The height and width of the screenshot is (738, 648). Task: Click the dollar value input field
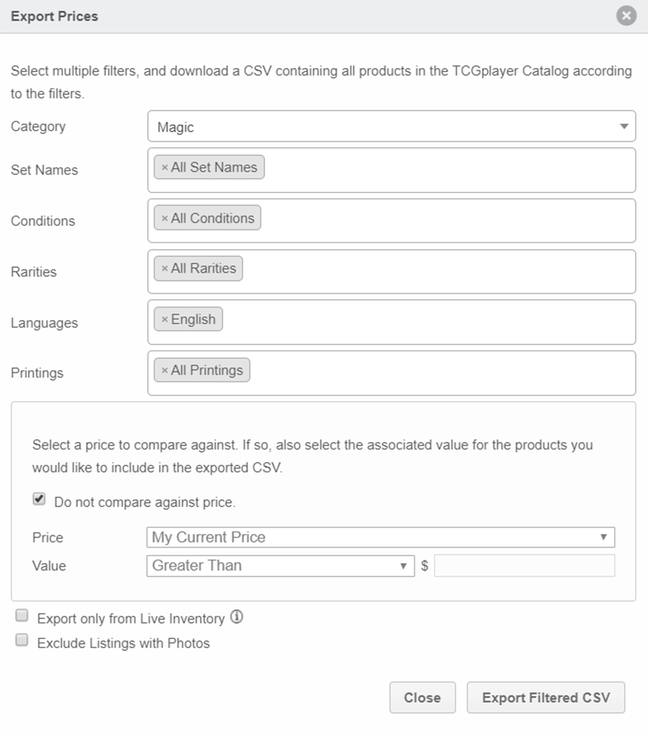(x=524, y=566)
